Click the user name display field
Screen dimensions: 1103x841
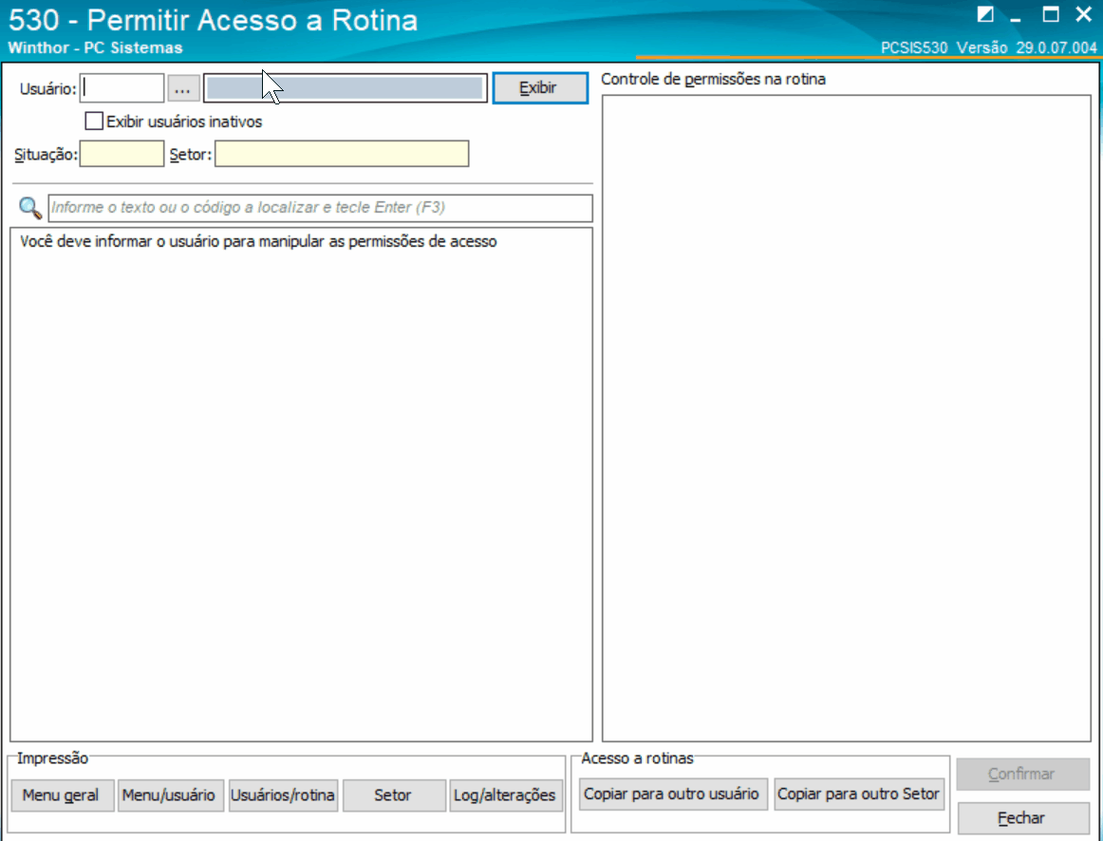pyautogui.click(x=345, y=88)
